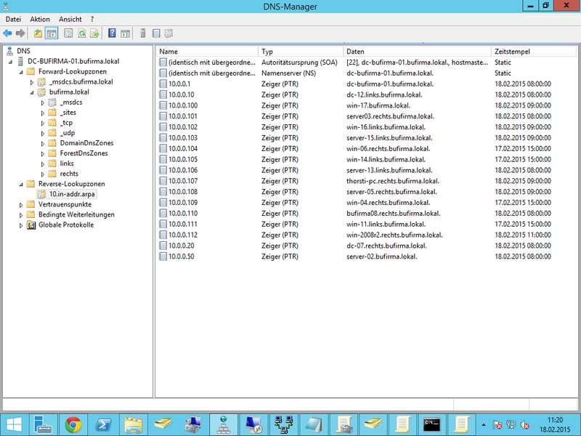Click the export list toolbar icon

click(x=94, y=33)
